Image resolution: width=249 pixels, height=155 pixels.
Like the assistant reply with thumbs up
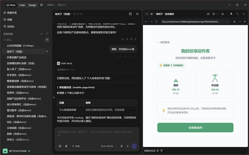(123, 39)
